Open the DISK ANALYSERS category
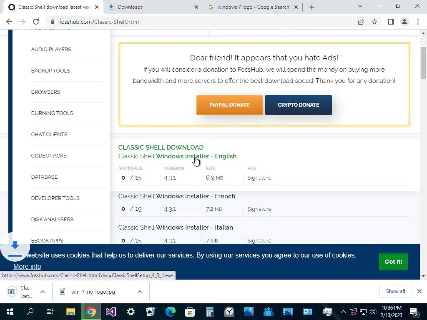This screenshot has height=320, width=427. (x=52, y=219)
